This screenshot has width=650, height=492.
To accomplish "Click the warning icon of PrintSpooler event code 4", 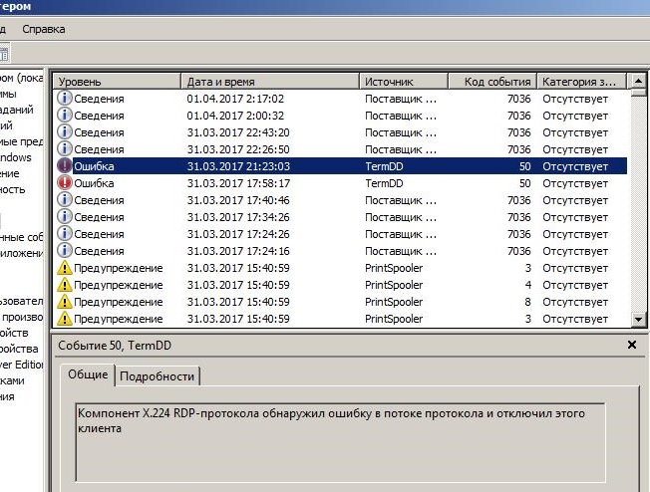I will tap(65, 285).
